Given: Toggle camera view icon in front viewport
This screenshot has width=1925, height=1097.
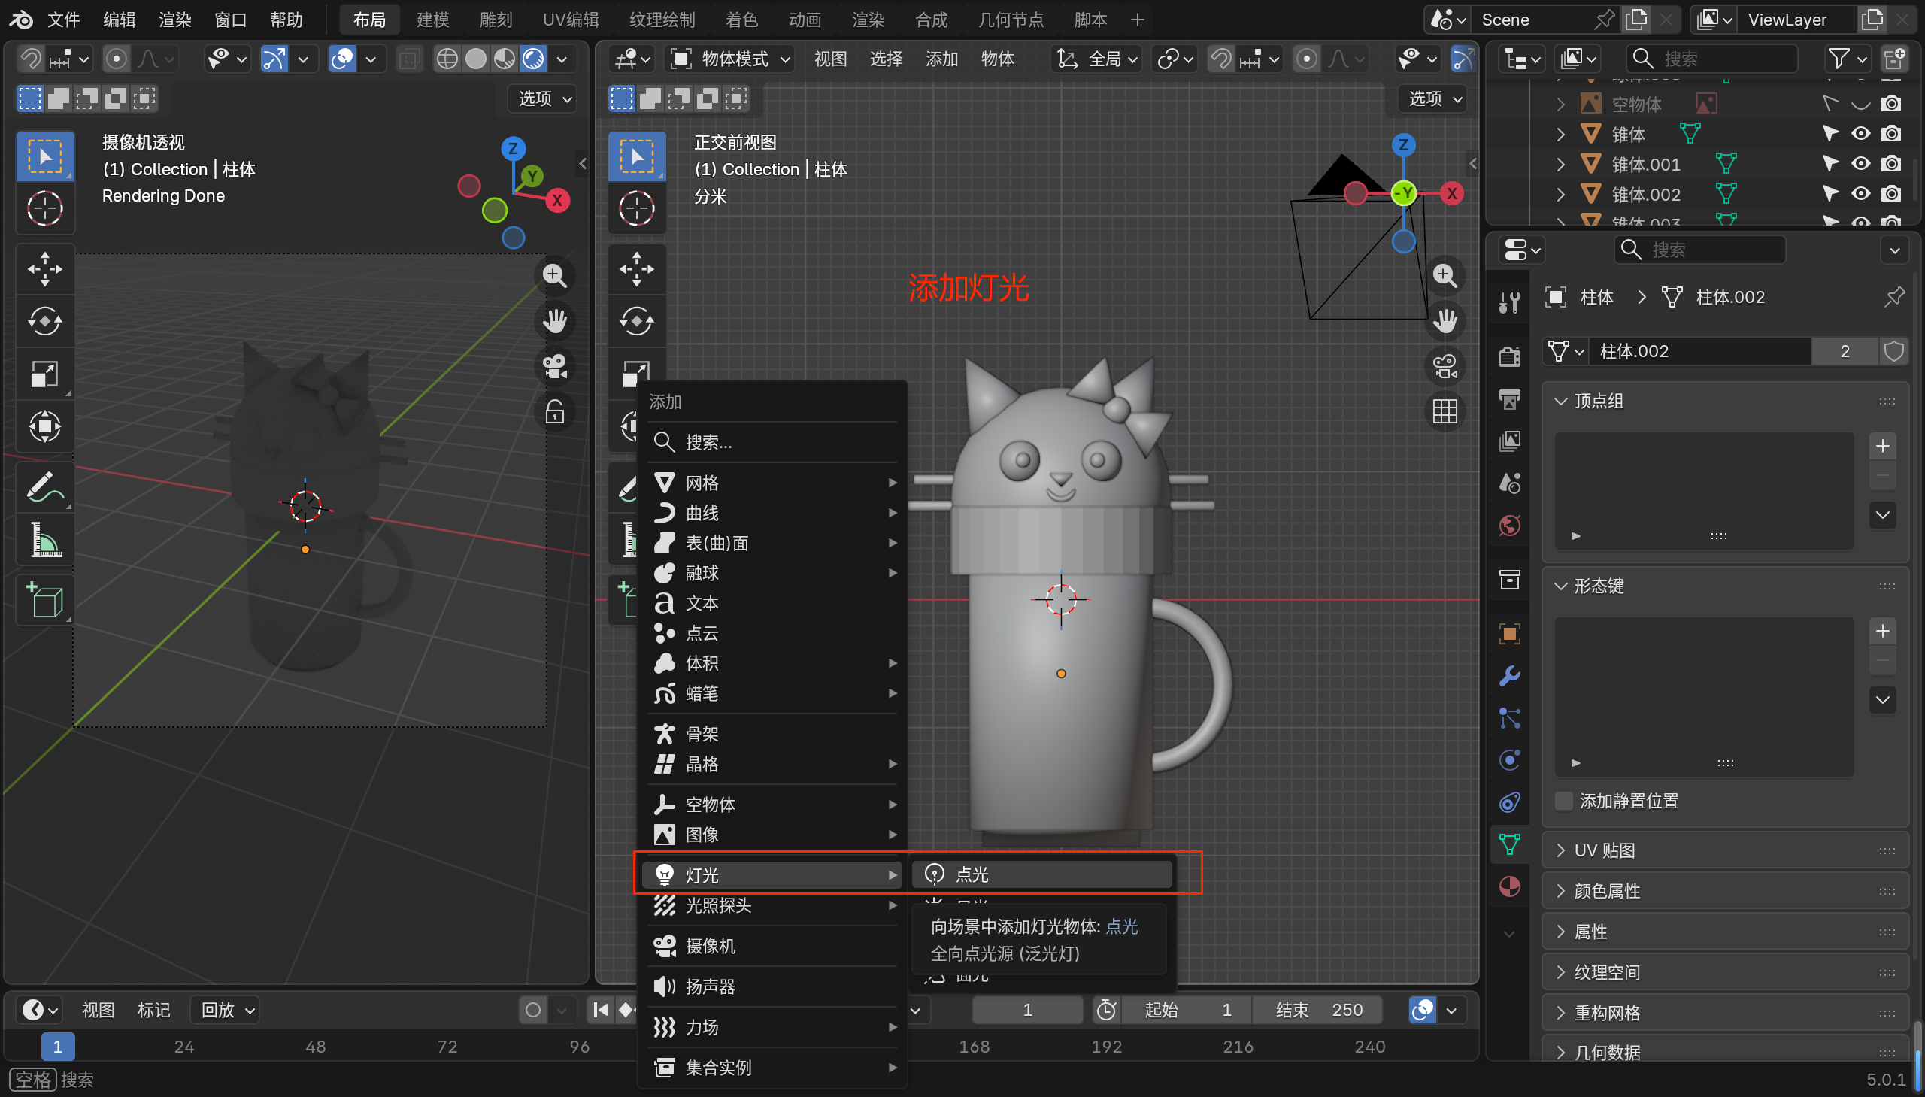Looking at the screenshot, I should [x=1445, y=367].
